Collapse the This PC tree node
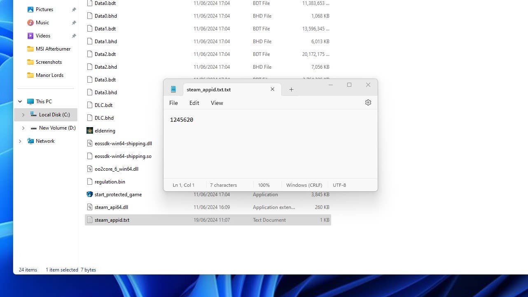The width and height of the screenshot is (528, 297). tap(20, 102)
